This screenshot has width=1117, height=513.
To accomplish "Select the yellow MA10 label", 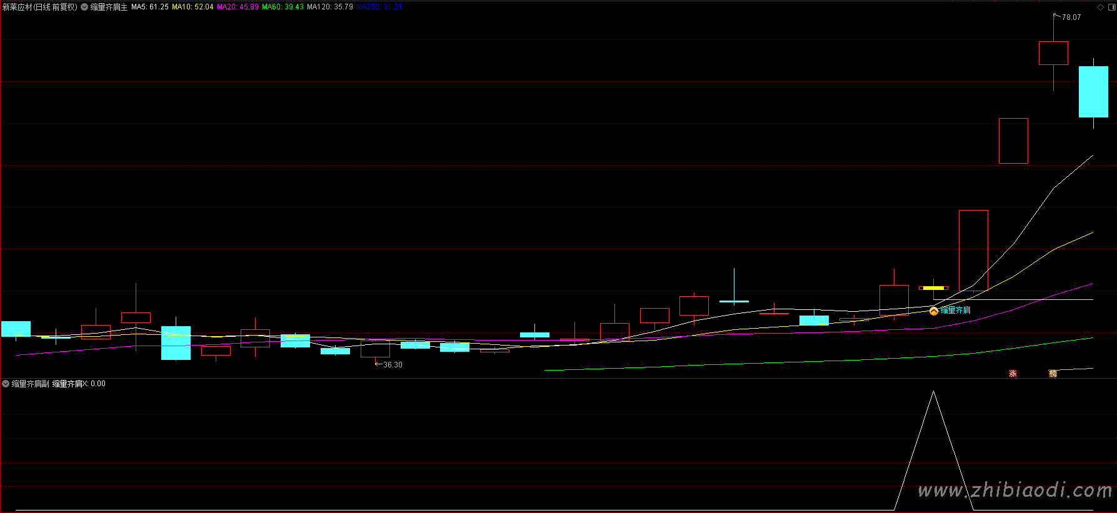I will click(x=193, y=7).
